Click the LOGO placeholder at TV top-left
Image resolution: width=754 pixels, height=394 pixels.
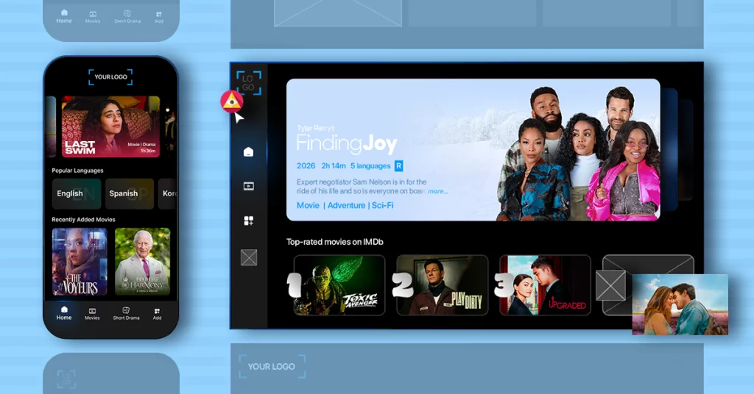248,83
